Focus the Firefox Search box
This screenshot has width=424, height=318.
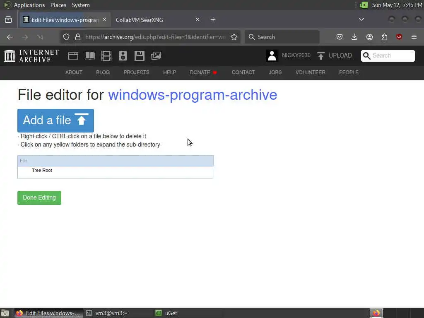click(x=282, y=37)
